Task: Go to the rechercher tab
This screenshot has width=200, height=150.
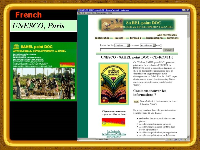Action: (102, 38)
